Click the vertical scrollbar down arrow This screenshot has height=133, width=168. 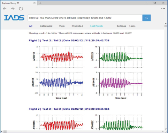tap(166, 129)
